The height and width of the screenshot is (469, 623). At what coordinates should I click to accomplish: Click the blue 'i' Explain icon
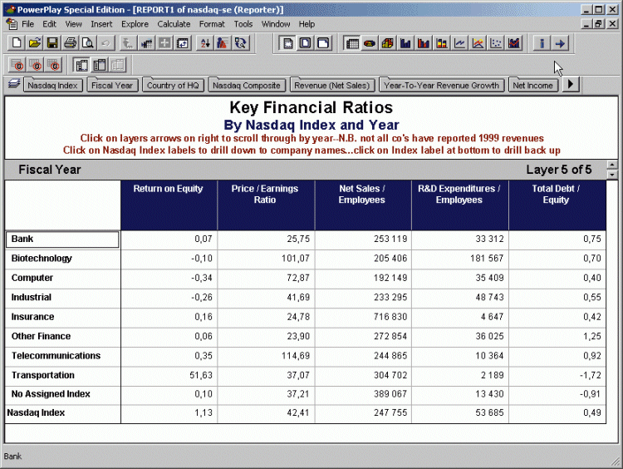542,43
